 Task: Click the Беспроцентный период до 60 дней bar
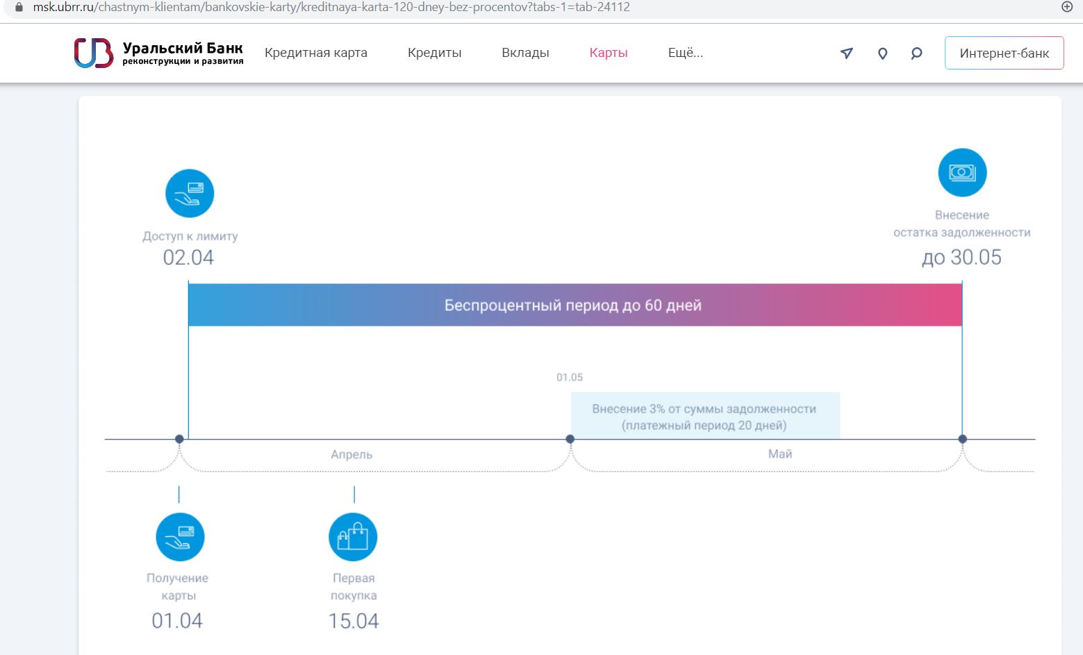(x=575, y=305)
